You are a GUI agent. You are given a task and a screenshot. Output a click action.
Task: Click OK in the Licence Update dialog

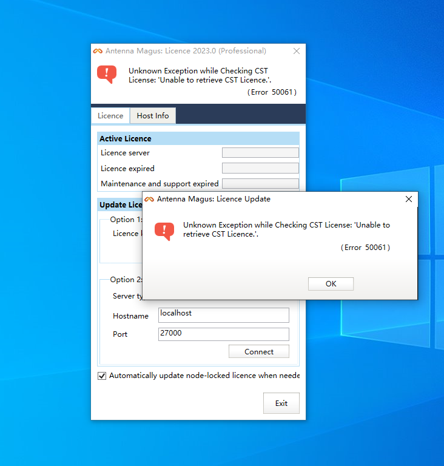[331, 284]
